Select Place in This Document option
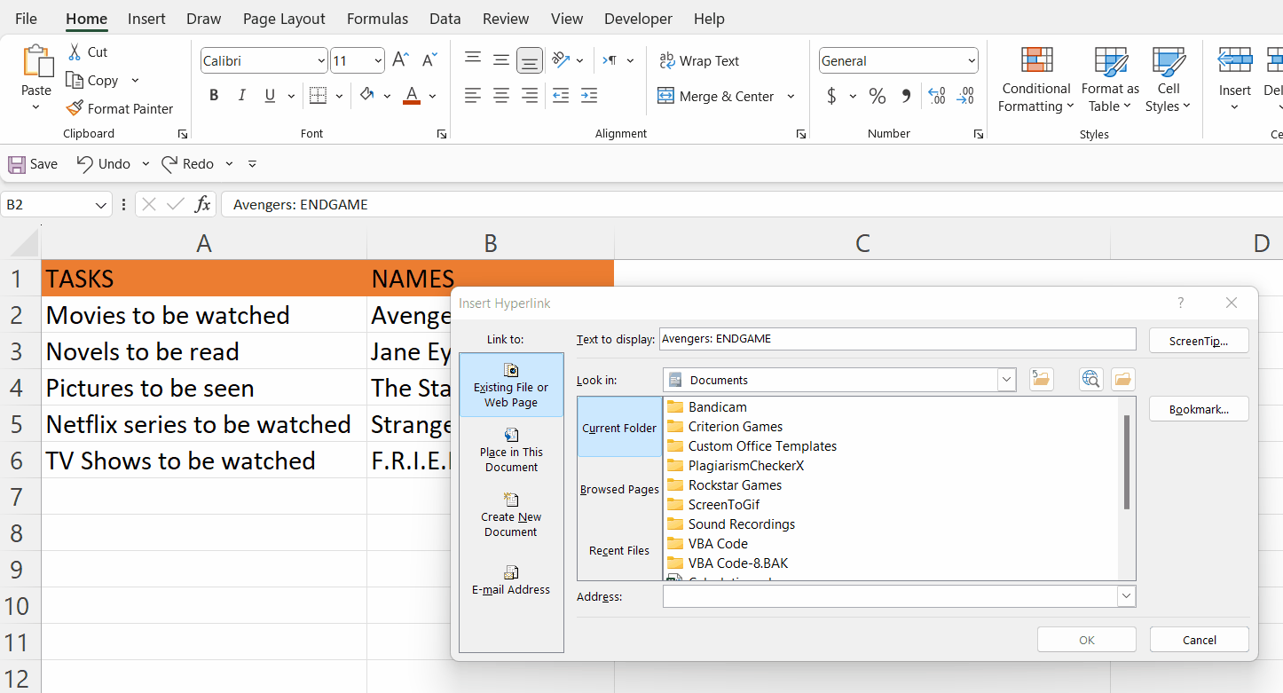This screenshot has height=693, width=1283. (510, 449)
